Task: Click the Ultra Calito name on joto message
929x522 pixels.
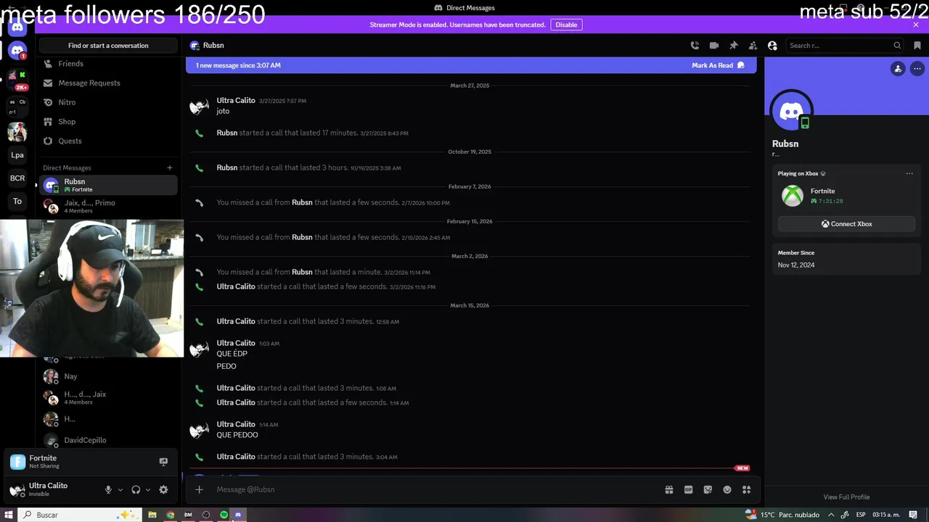Action: click(x=236, y=101)
